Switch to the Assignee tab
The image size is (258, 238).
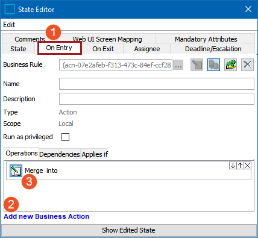click(x=147, y=49)
